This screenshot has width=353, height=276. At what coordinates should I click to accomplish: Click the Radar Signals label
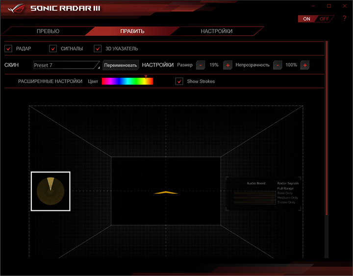click(288, 183)
